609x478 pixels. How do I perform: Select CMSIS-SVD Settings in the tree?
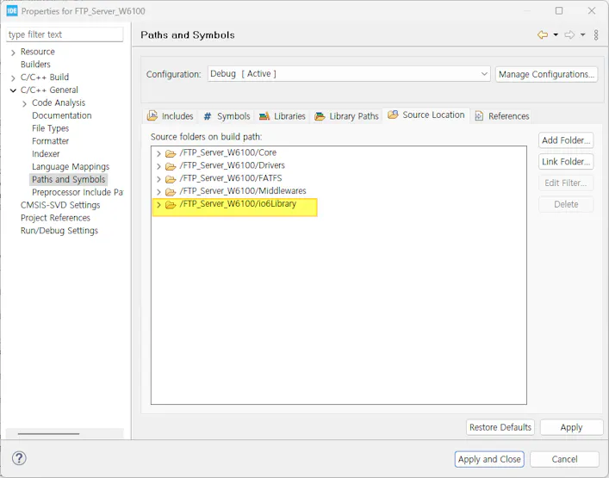[x=60, y=205]
